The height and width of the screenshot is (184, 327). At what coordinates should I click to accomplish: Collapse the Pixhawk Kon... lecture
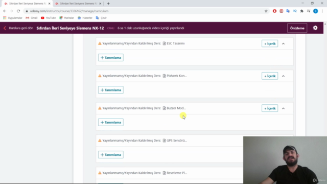coord(283,76)
